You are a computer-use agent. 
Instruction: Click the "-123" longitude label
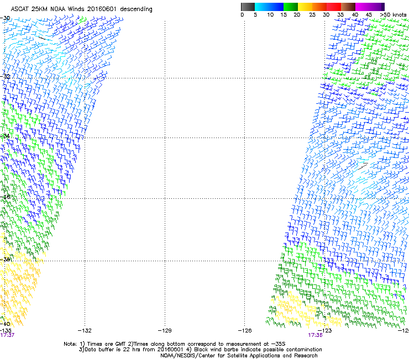(x=325, y=331)
